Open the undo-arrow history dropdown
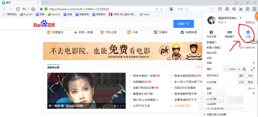 tap(28, 9)
